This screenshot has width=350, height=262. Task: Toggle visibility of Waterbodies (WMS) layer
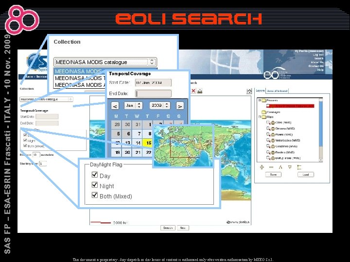(273, 140)
